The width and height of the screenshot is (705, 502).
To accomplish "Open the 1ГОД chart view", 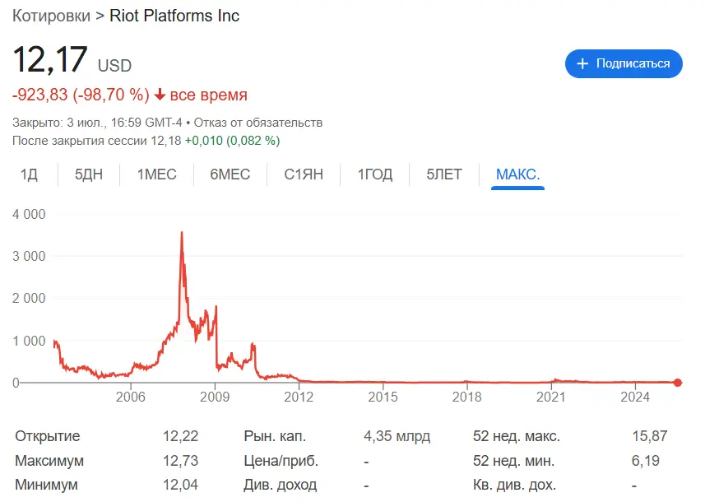I will click(x=373, y=174).
